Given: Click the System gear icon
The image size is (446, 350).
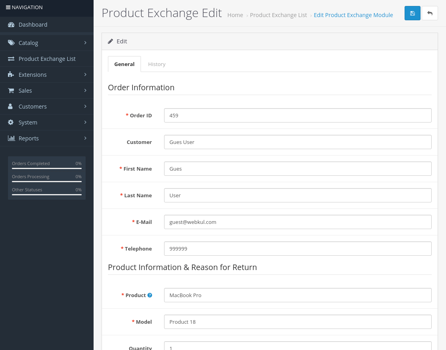Looking at the screenshot, I should click(x=11, y=122).
